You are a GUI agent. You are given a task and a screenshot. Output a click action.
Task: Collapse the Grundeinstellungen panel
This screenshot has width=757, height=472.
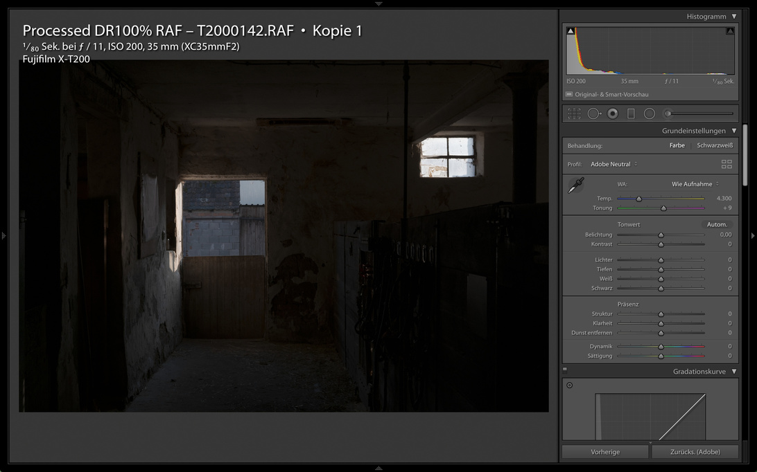(x=734, y=131)
